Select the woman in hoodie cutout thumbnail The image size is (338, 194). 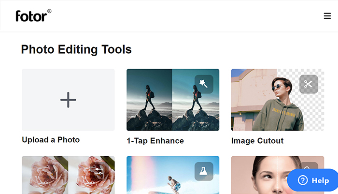278,100
